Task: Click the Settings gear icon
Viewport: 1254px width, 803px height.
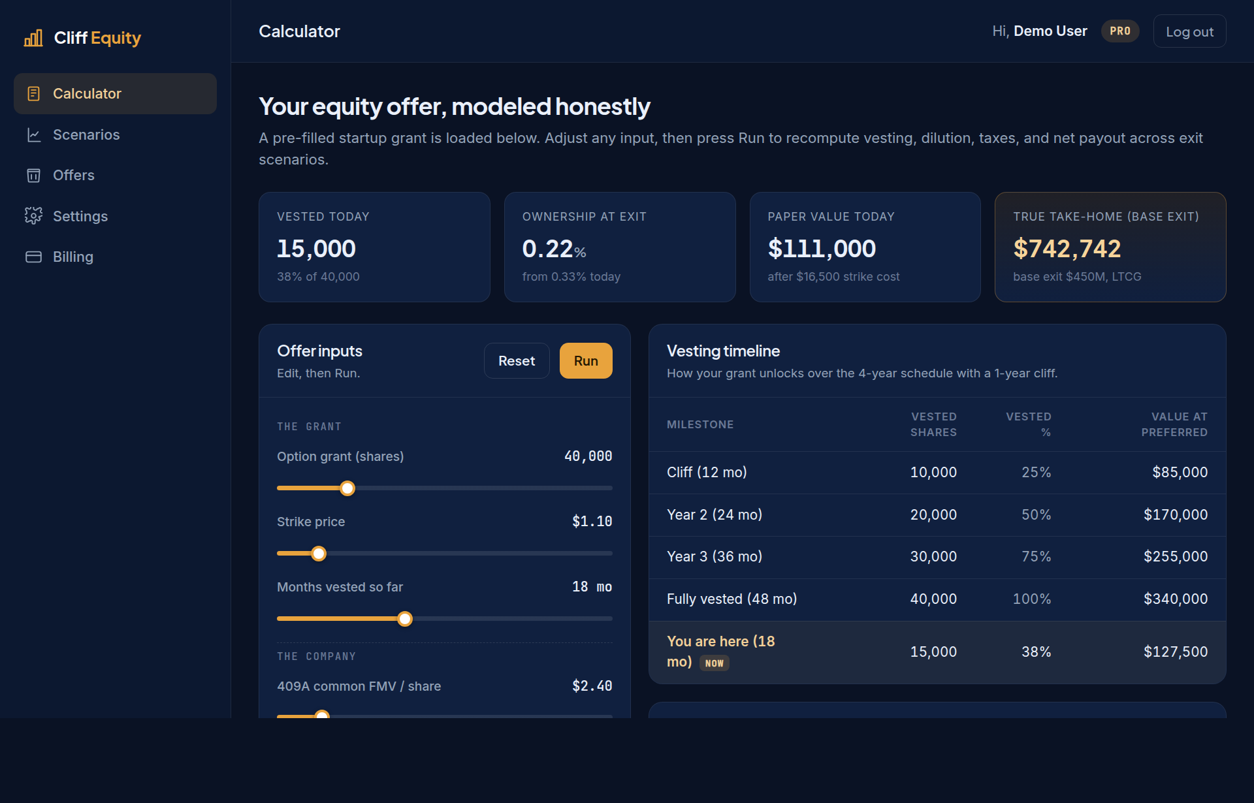Action: click(x=34, y=216)
